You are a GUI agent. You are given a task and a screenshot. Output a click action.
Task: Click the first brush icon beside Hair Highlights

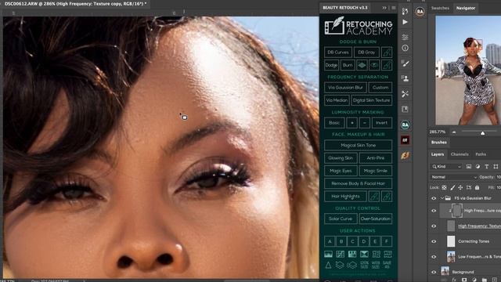pos(374,197)
